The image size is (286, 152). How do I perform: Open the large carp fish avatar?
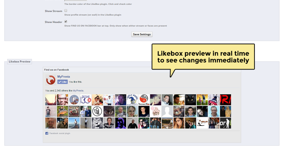tap(62, 111)
